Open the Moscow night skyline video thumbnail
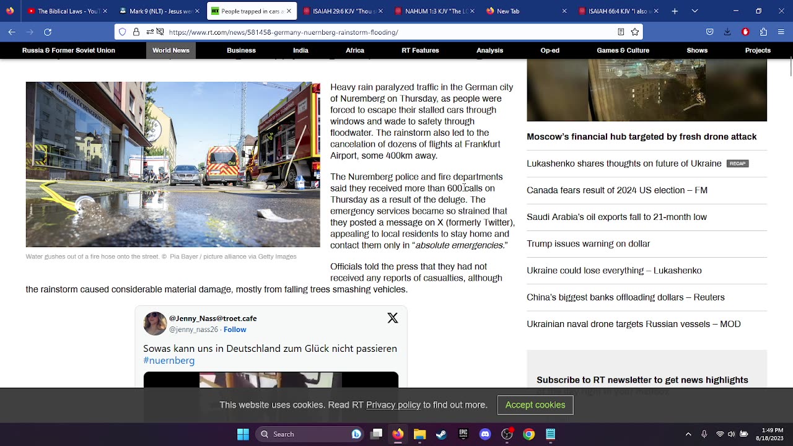The image size is (793, 446). click(x=647, y=90)
